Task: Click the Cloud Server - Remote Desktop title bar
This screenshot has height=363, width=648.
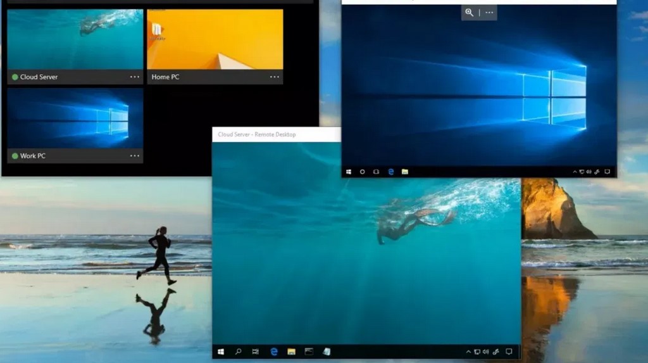Action: pos(277,134)
